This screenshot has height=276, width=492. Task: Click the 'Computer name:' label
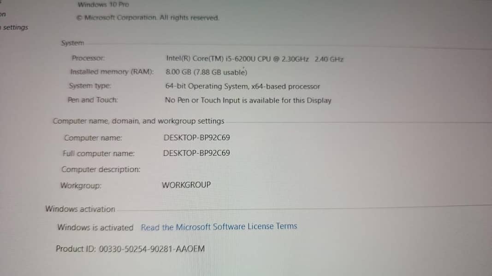93,138
